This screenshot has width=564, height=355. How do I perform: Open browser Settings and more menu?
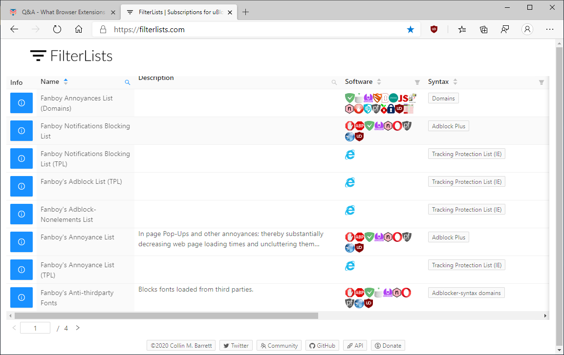[550, 29]
